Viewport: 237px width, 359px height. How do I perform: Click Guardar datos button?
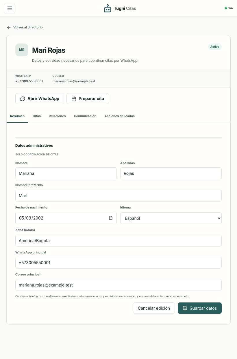[200, 308]
